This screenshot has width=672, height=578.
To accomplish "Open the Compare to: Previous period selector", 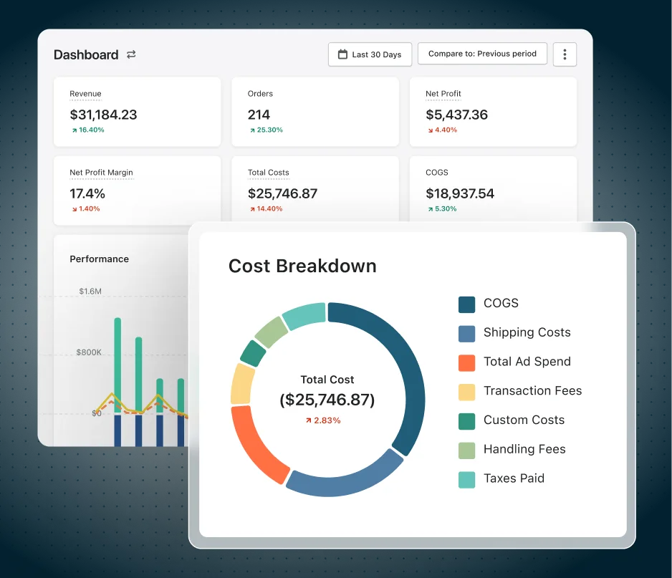I will point(482,54).
